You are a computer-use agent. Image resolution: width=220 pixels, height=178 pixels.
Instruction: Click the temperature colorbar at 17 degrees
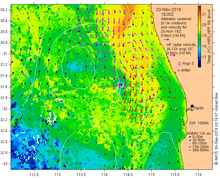point(199,57)
